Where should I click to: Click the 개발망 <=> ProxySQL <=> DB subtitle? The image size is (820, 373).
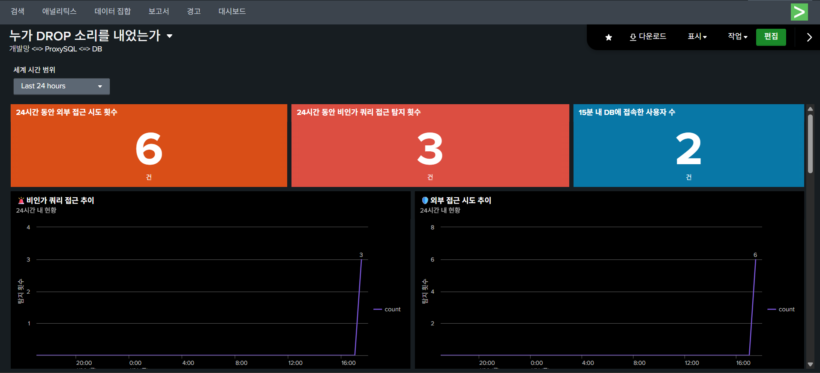point(56,49)
